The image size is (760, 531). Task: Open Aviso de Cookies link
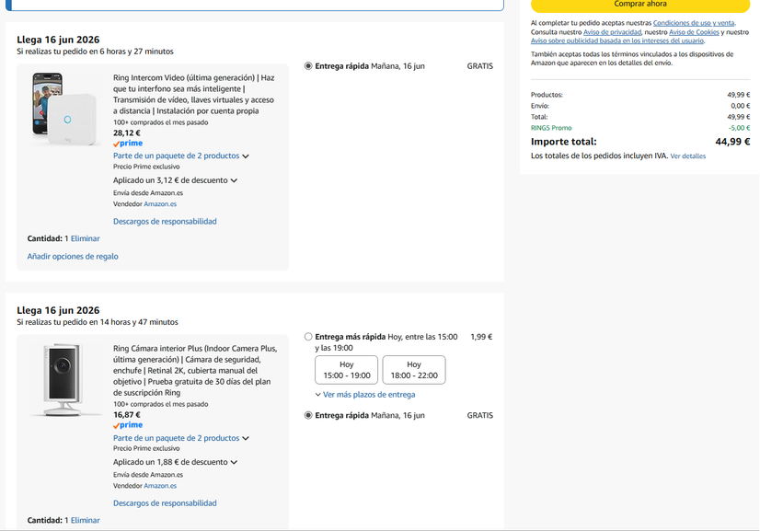[x=694, y=32]
